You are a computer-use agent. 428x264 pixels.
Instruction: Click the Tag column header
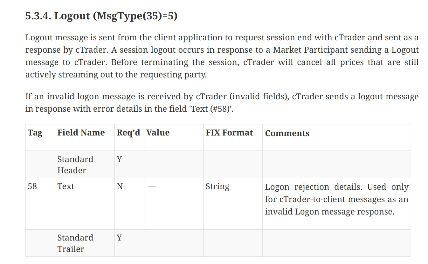click(x=35, y=133)
